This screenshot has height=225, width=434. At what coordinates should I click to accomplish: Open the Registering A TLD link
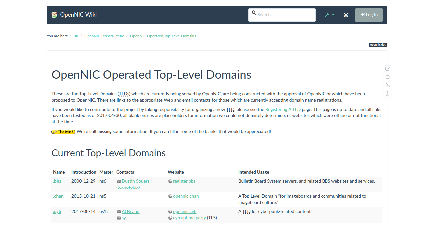283,109
